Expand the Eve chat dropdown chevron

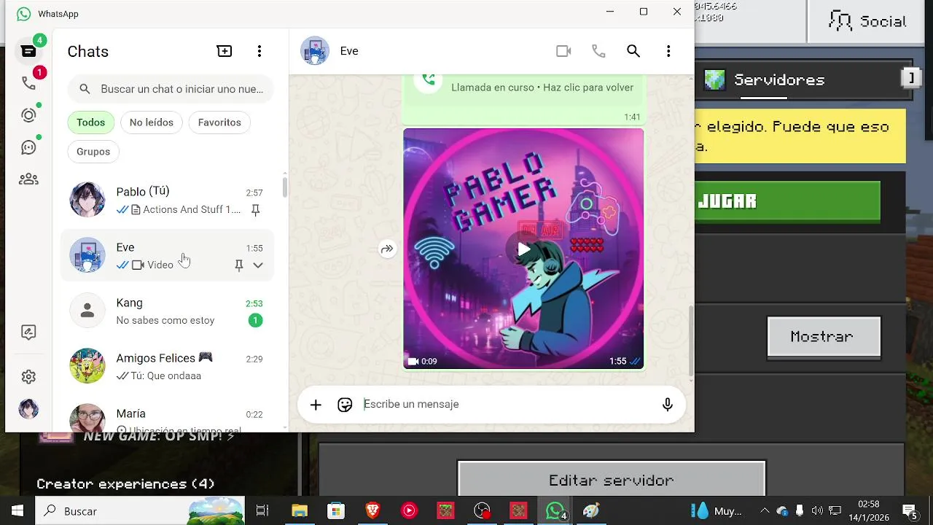coord(258,265)
